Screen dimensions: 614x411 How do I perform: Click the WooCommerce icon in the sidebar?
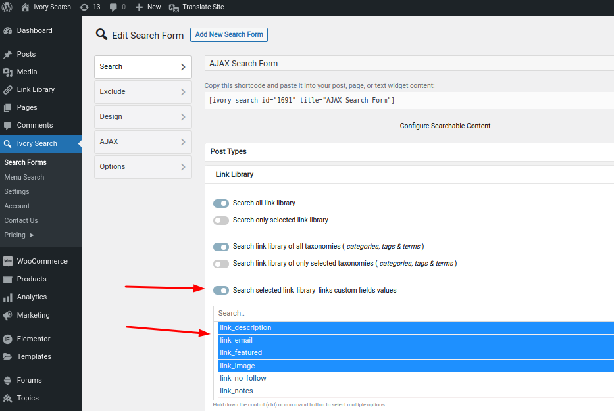pyautogui.click(x=7, y=262)
